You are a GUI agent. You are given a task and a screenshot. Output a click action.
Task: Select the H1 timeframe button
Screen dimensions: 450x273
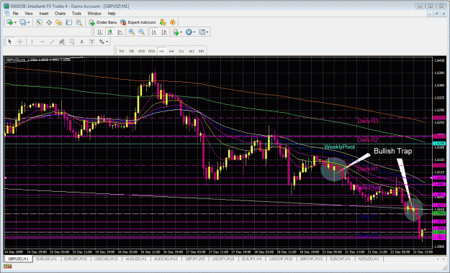click(x=161, y=51)
